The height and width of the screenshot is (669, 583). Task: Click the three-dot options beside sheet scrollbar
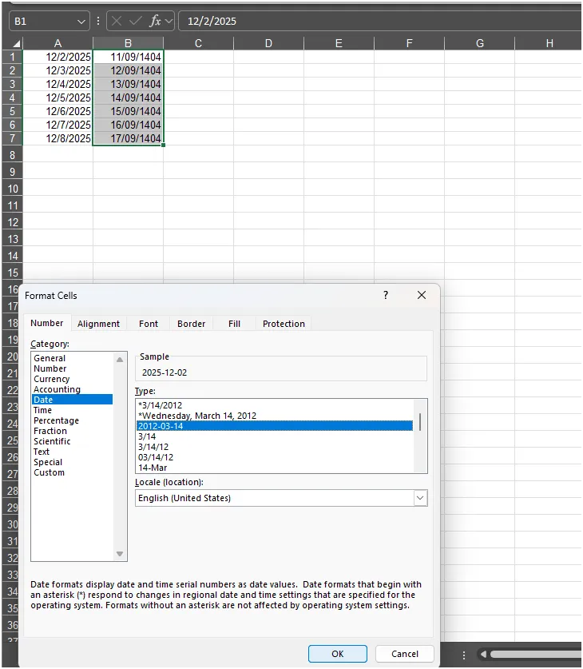[464, 655]
